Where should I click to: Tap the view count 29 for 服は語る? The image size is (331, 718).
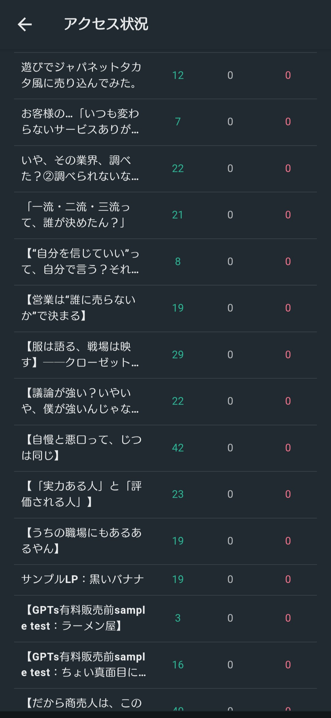178,355
